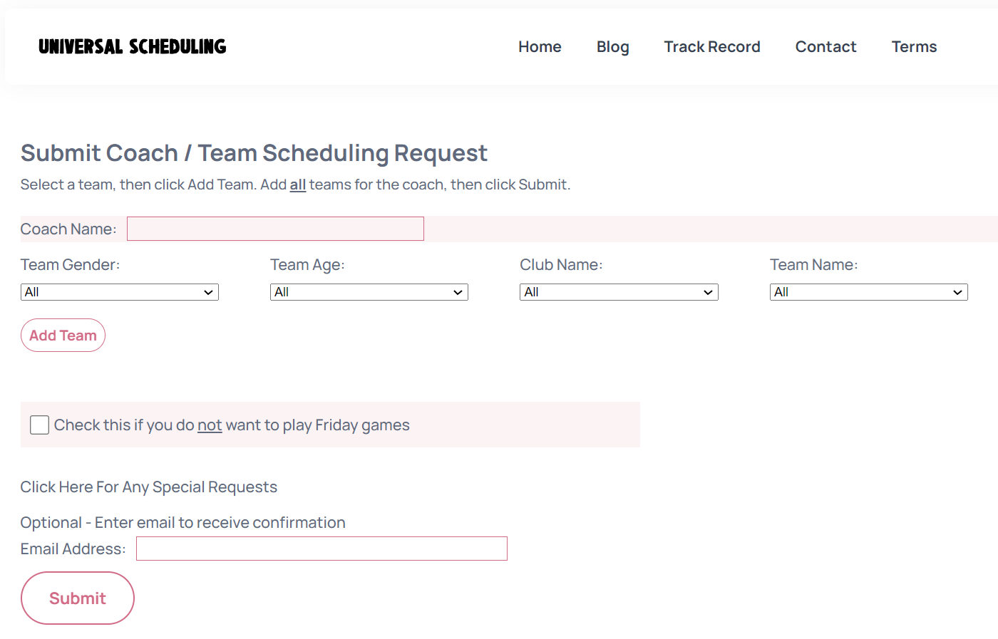
Task: Open the Contact page
Action: (825, 46)
